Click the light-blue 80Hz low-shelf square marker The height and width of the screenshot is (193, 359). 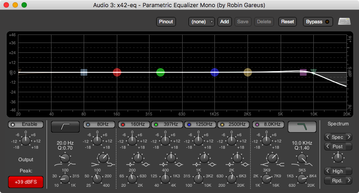pyautogui.click(x=84, y=72)
